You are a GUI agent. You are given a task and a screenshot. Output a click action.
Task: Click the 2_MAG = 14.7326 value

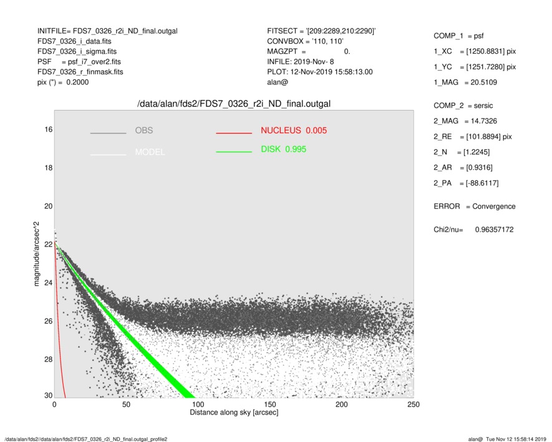465,121
